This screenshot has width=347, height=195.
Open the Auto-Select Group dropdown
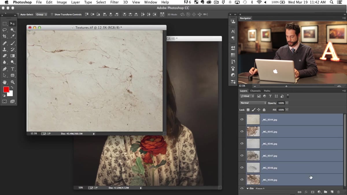pyautogui.click(x=41, y=14)
